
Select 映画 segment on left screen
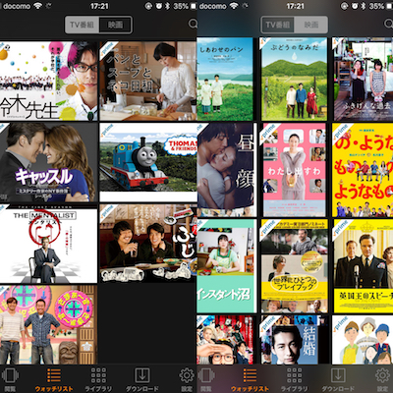click(x=115, y=25)
